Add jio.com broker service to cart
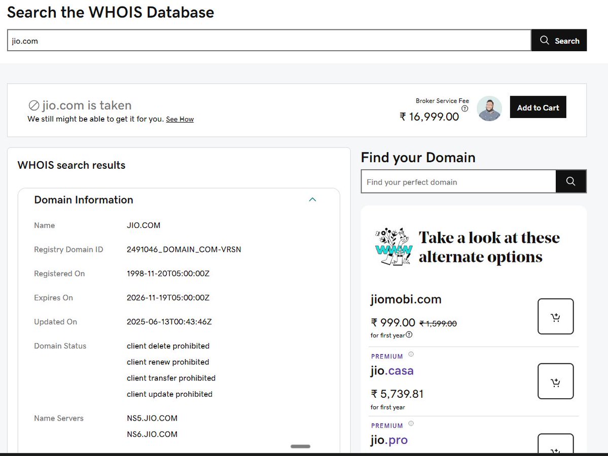The width and height of the screenshot is (608, 456). pyautogui.click(x=538, y=107)
